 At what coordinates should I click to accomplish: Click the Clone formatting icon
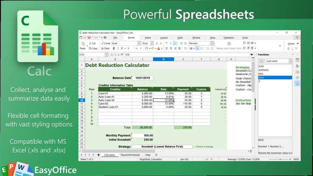(106, 43)
